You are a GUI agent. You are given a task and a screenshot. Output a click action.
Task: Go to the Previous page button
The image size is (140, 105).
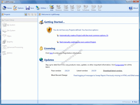127,102
